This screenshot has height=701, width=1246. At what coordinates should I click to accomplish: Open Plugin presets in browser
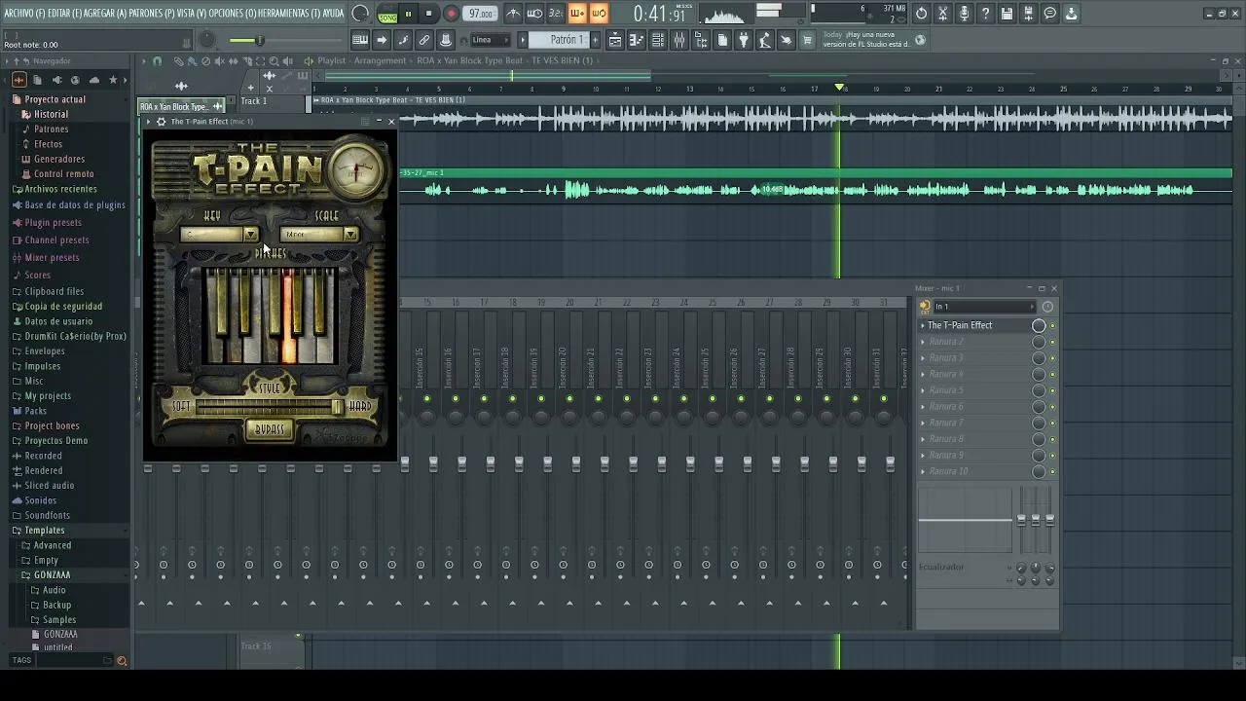53,223
